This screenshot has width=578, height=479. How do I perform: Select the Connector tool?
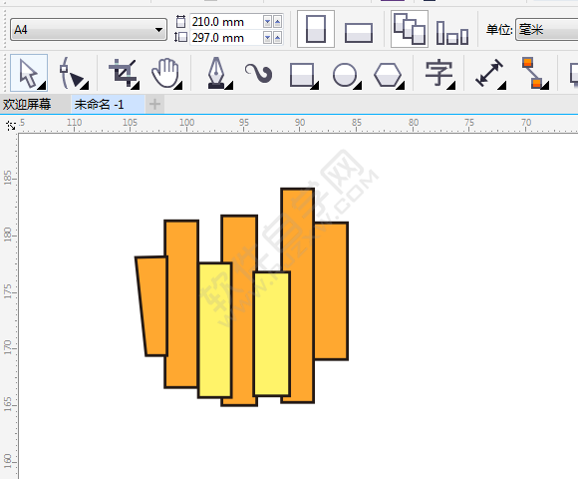(534, 73)
